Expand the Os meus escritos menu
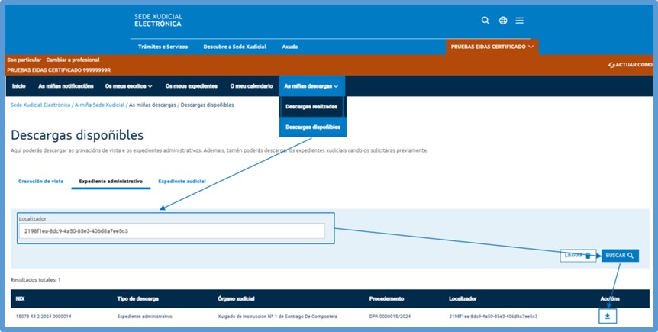The width and height of the screenshot is (658, 332). [128, 86]
